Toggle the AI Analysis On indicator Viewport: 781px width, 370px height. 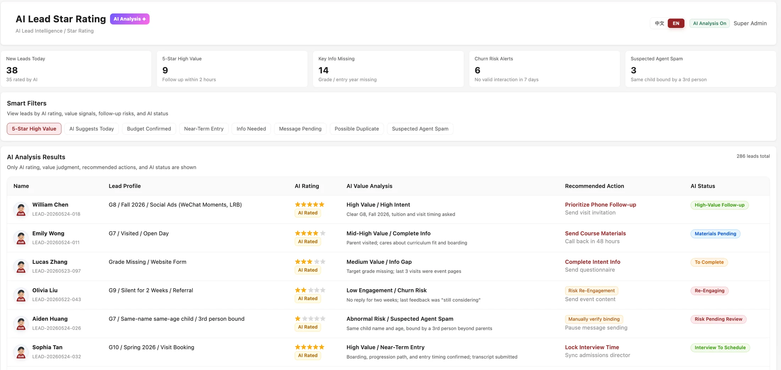coord(710,23)
